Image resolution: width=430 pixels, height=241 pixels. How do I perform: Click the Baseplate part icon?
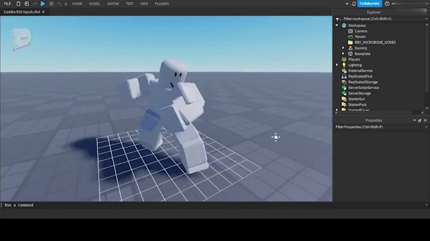pyautogui.click(x=350, y=54)
